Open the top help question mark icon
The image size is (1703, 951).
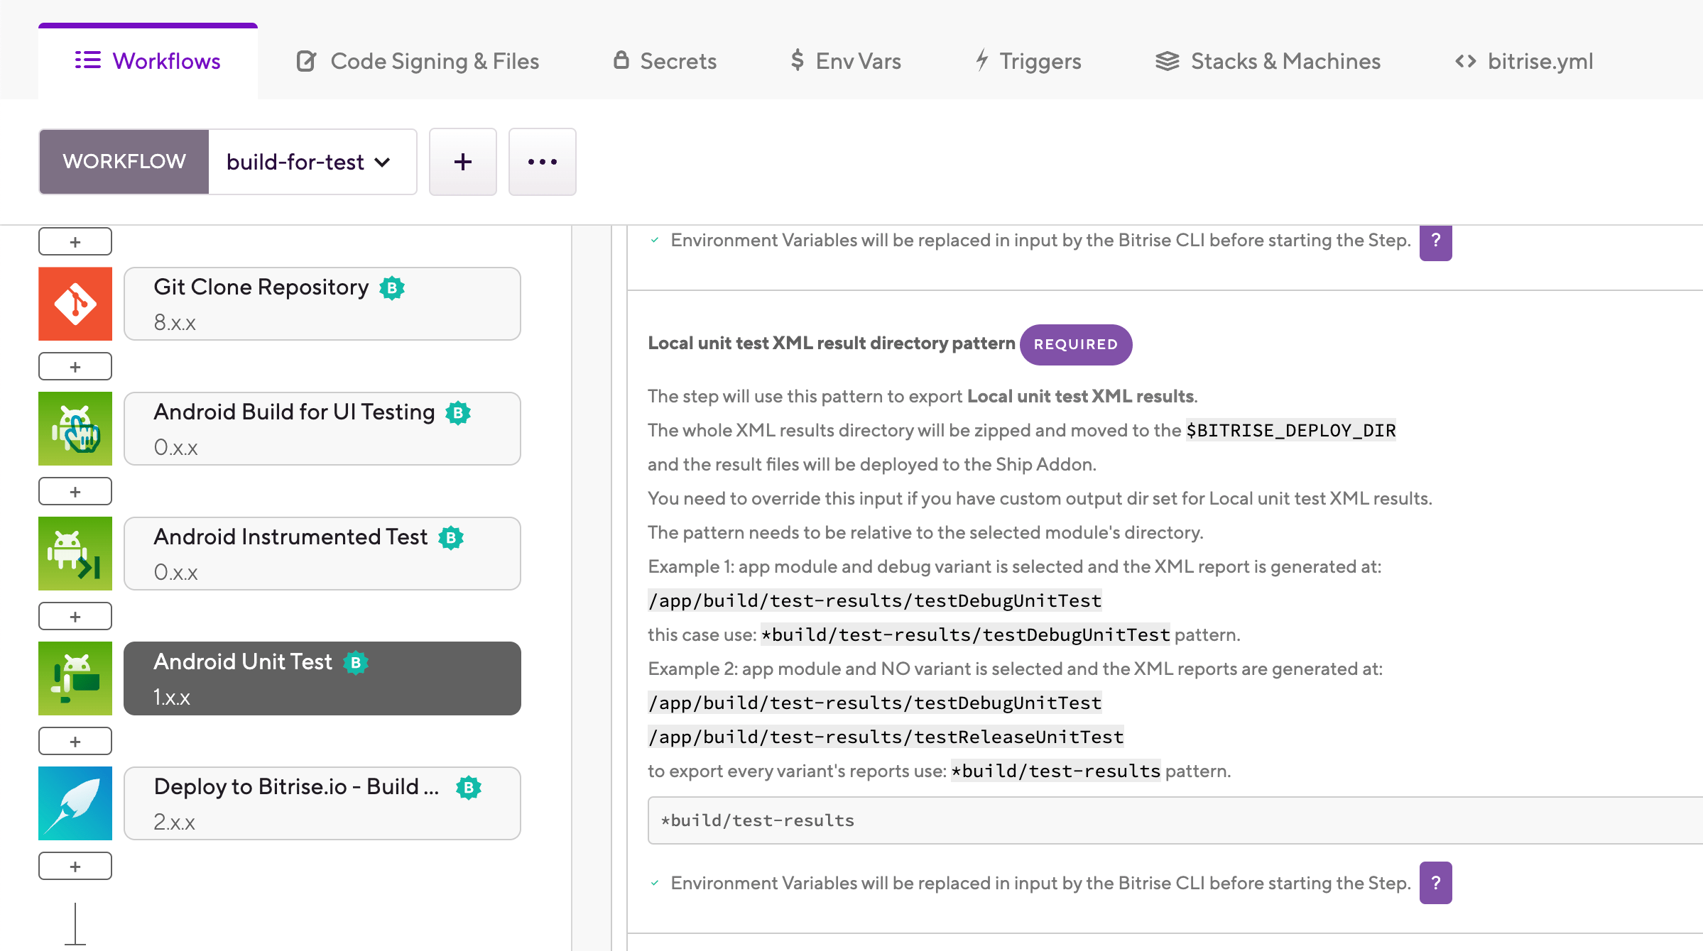tap(1435, 241)
